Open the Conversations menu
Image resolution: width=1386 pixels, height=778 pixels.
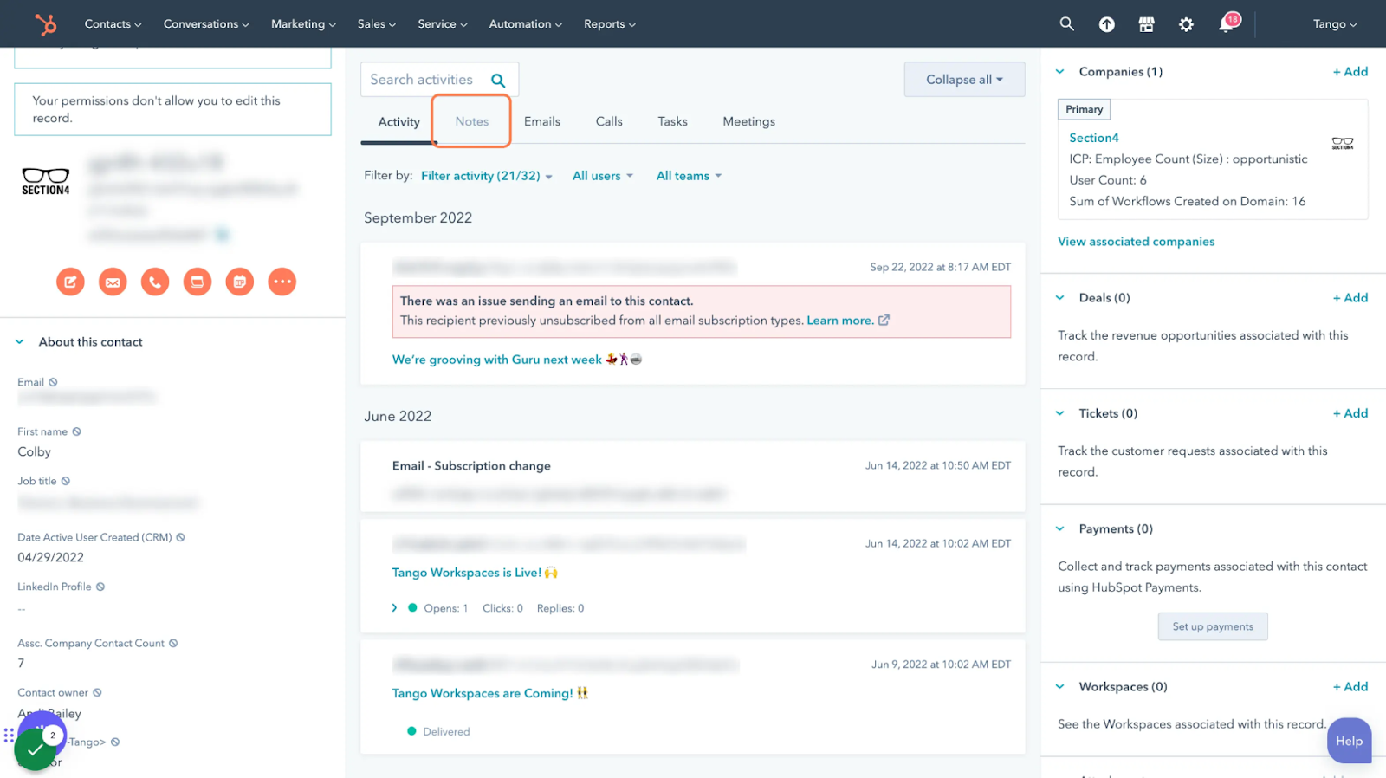(206, 24)
